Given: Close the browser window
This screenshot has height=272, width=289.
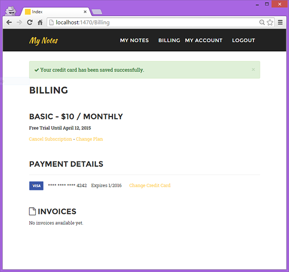Looking at the screenshot, I should click(x=279, y=4).
